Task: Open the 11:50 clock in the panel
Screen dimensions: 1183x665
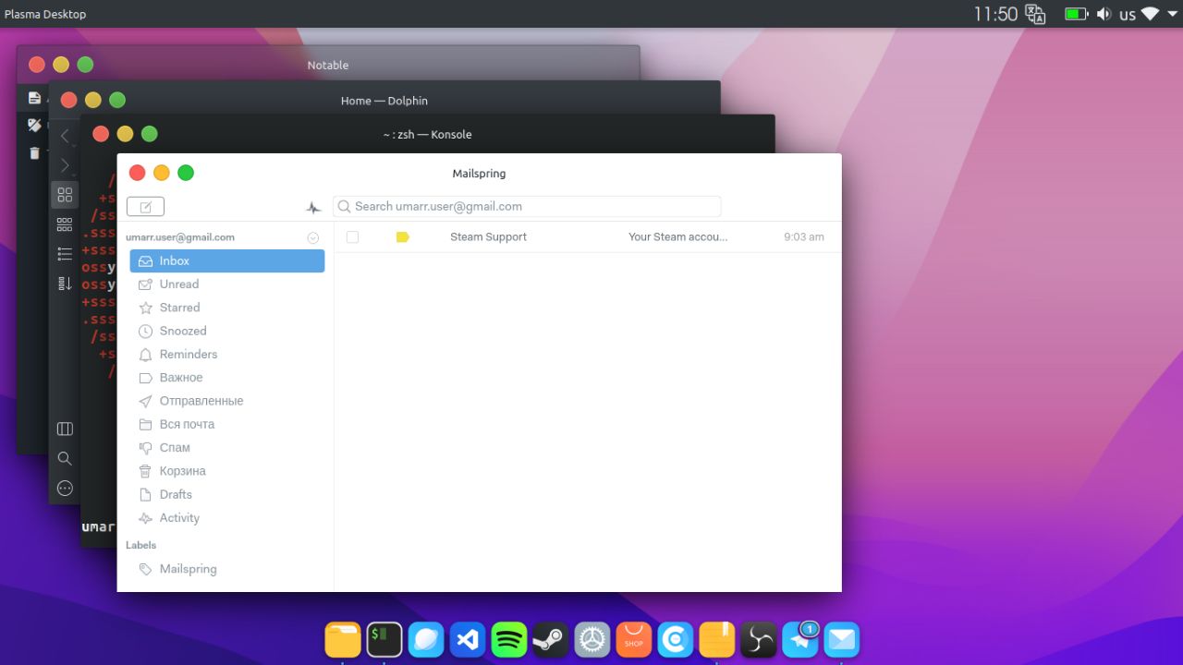Action: click(x=995, y=14)
